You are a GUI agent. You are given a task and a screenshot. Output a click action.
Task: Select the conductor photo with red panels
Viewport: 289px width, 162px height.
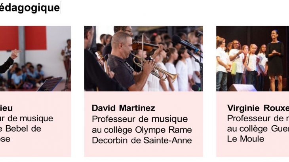coord(35,58)
